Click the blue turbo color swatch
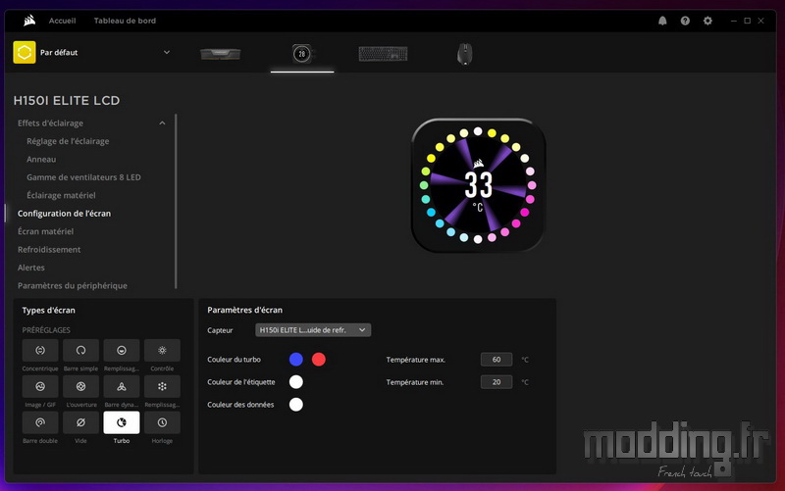The image size is (785, 491). coord(296,359)
